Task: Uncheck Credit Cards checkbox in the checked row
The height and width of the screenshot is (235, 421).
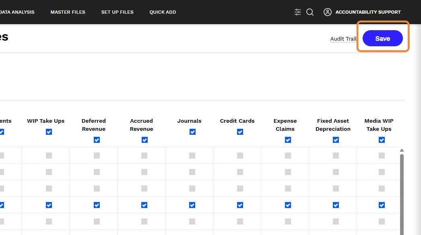Action: [x=240, y=205]
